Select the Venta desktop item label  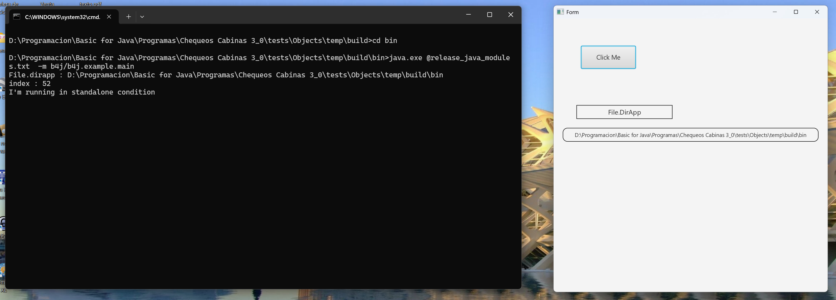[x=47, y=4]
